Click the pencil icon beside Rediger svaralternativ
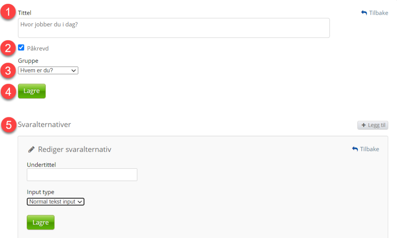The image size is (397, 238). click(x=31, y=149)
